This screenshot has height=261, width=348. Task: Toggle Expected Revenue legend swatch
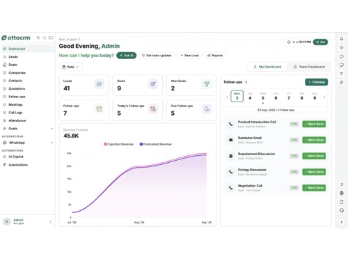(106, 144)
